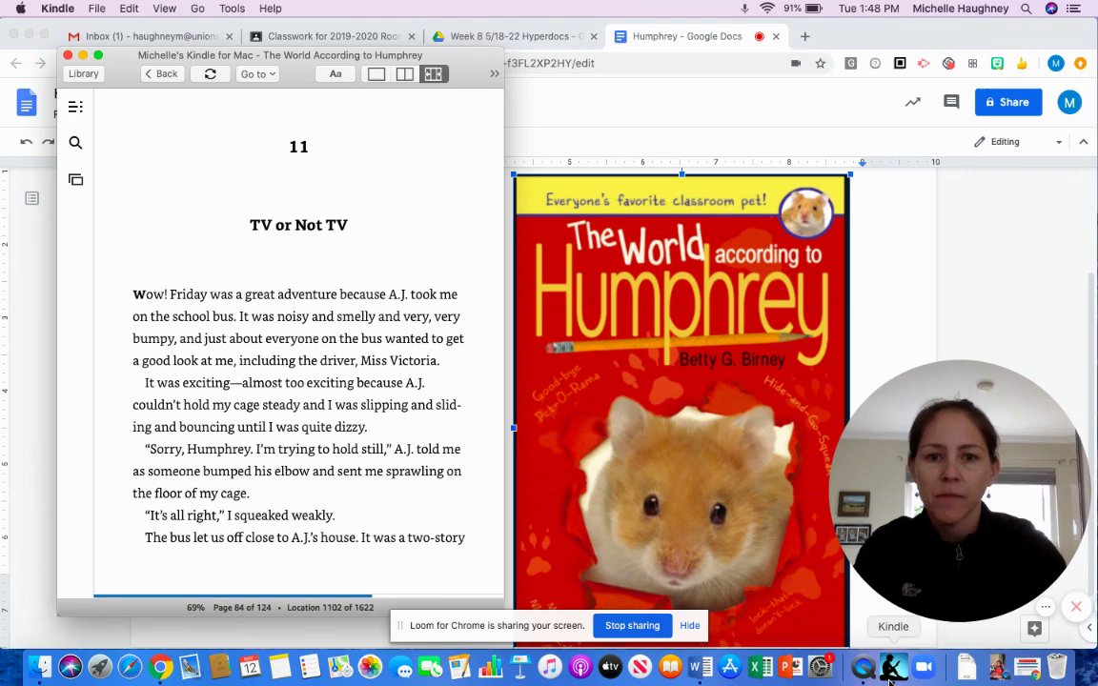
Task: Open the Kindle search magnifier icon
Action: pos(75,143)
